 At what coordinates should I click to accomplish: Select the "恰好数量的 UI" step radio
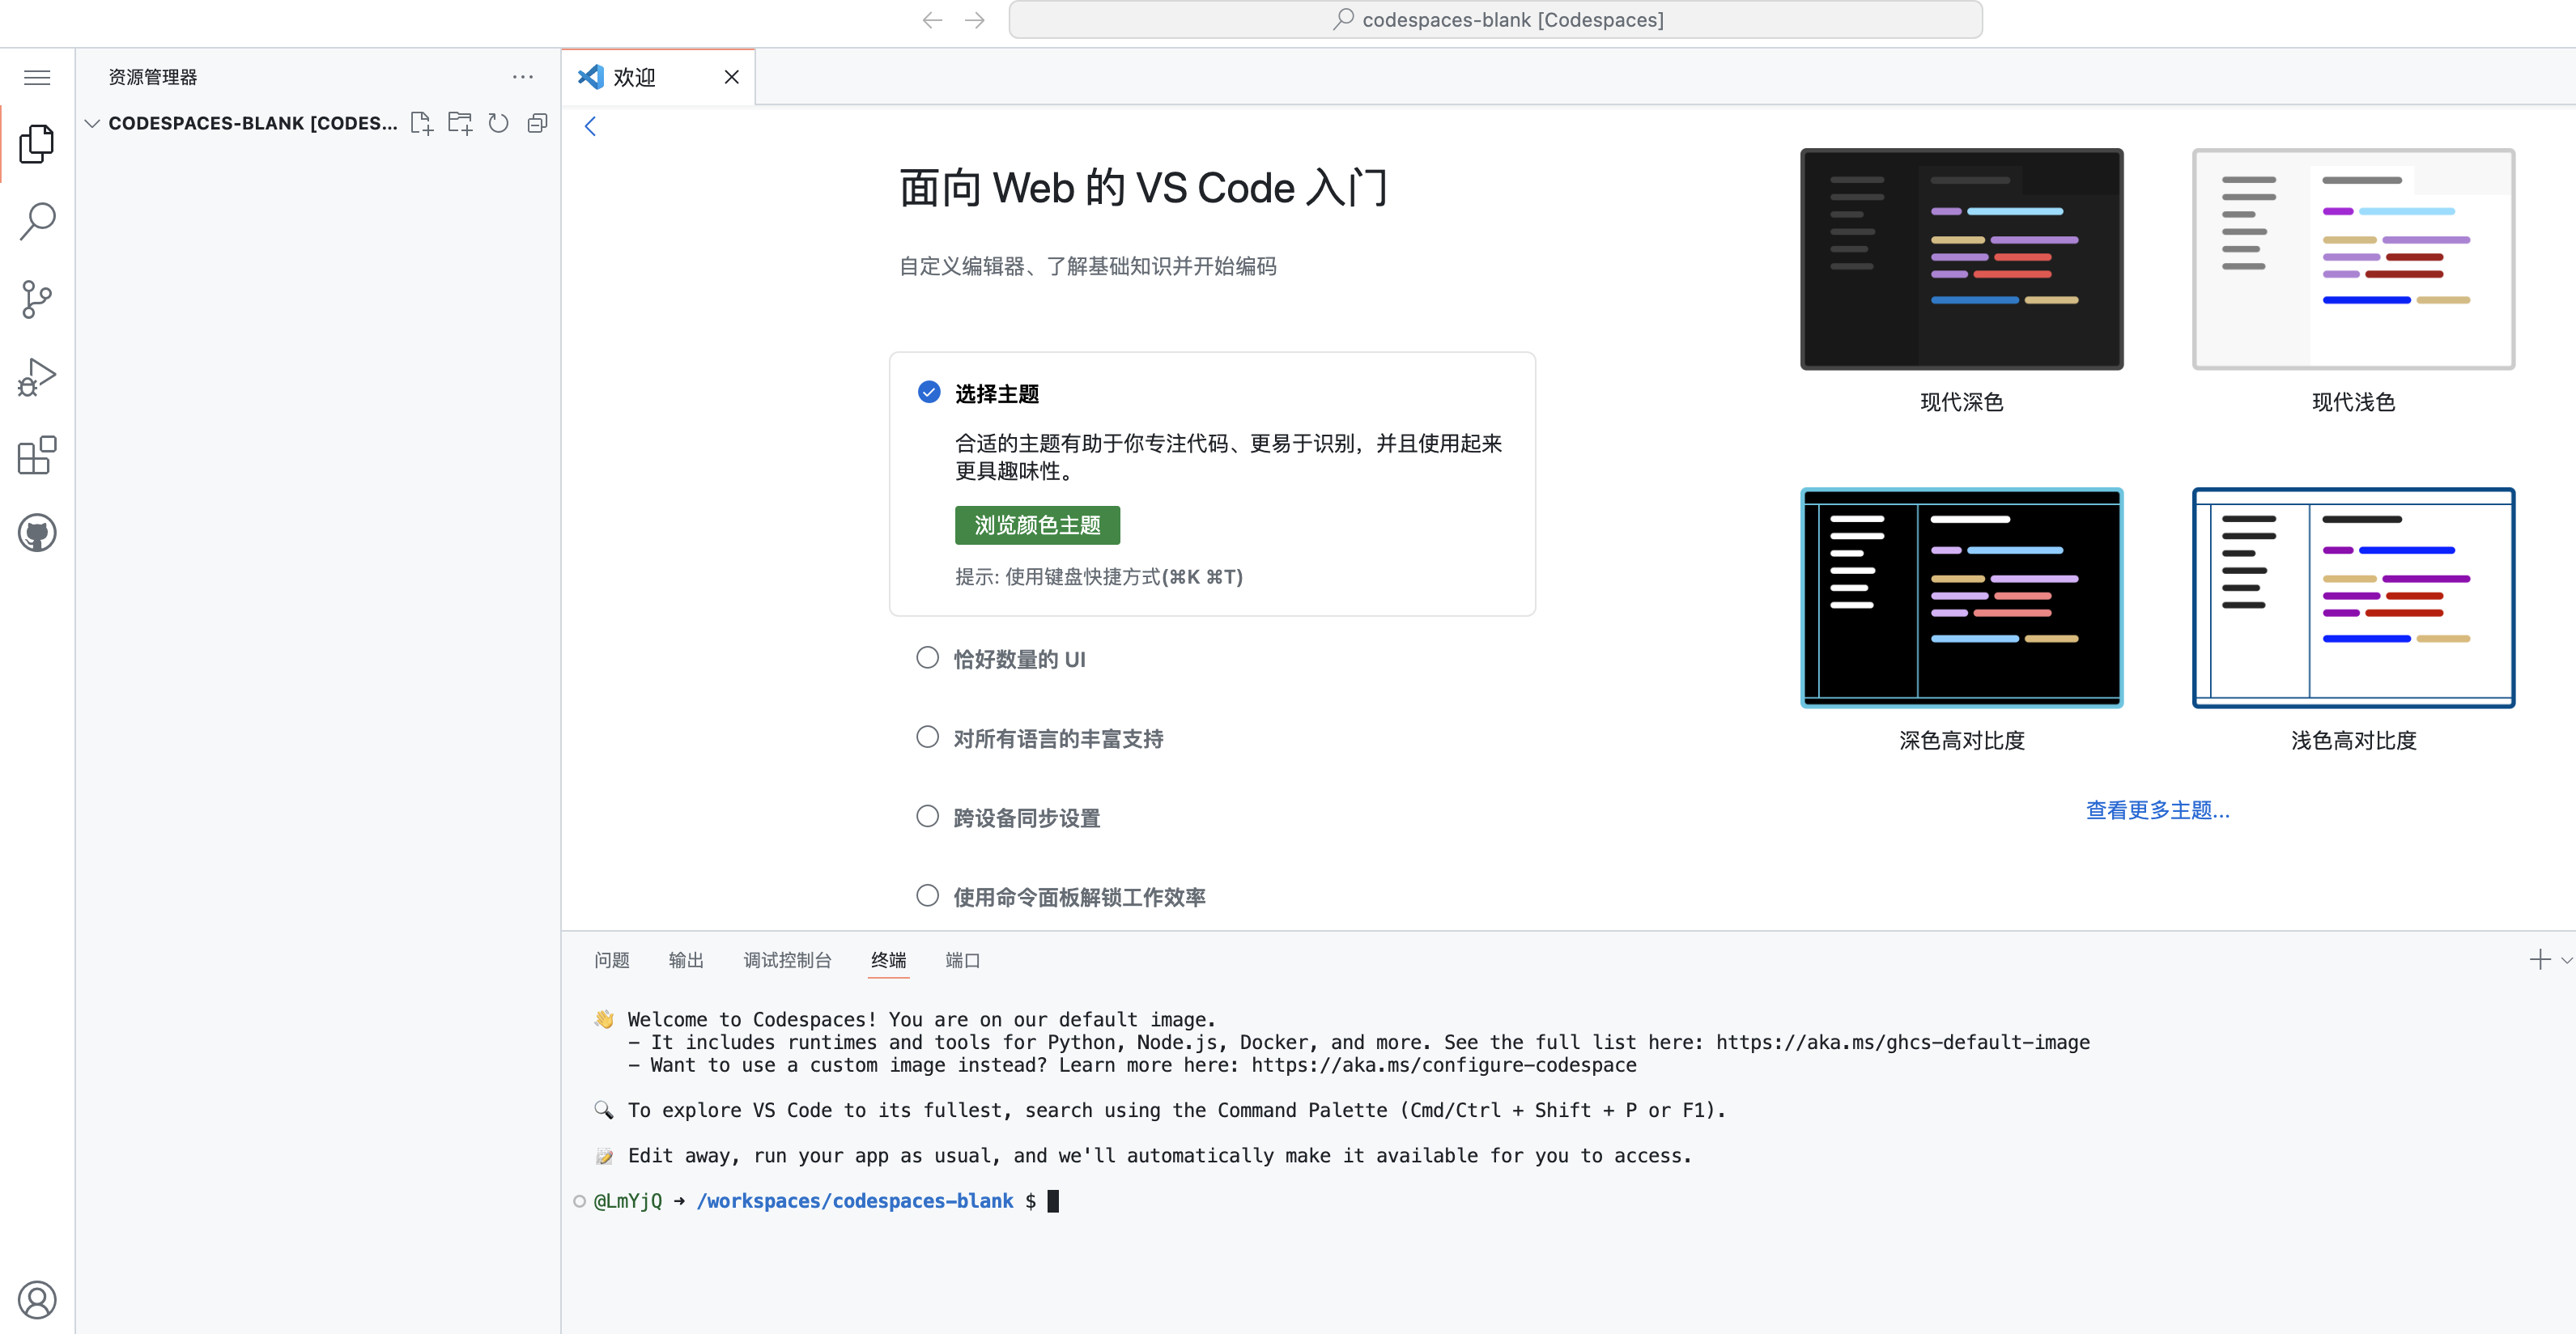pyautogui.click(x=927, y=658)
